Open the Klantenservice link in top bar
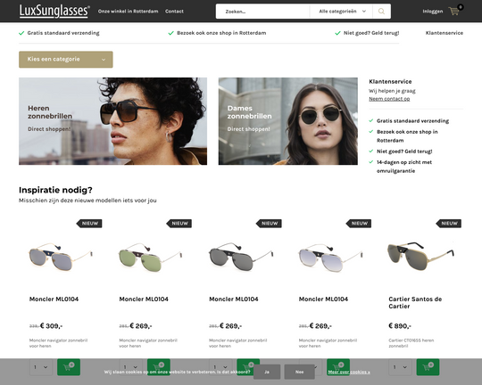The image size is (482, 385). click(445, 33)
